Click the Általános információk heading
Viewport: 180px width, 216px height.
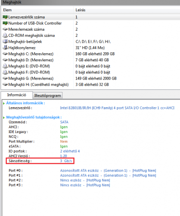click(25, 103)
